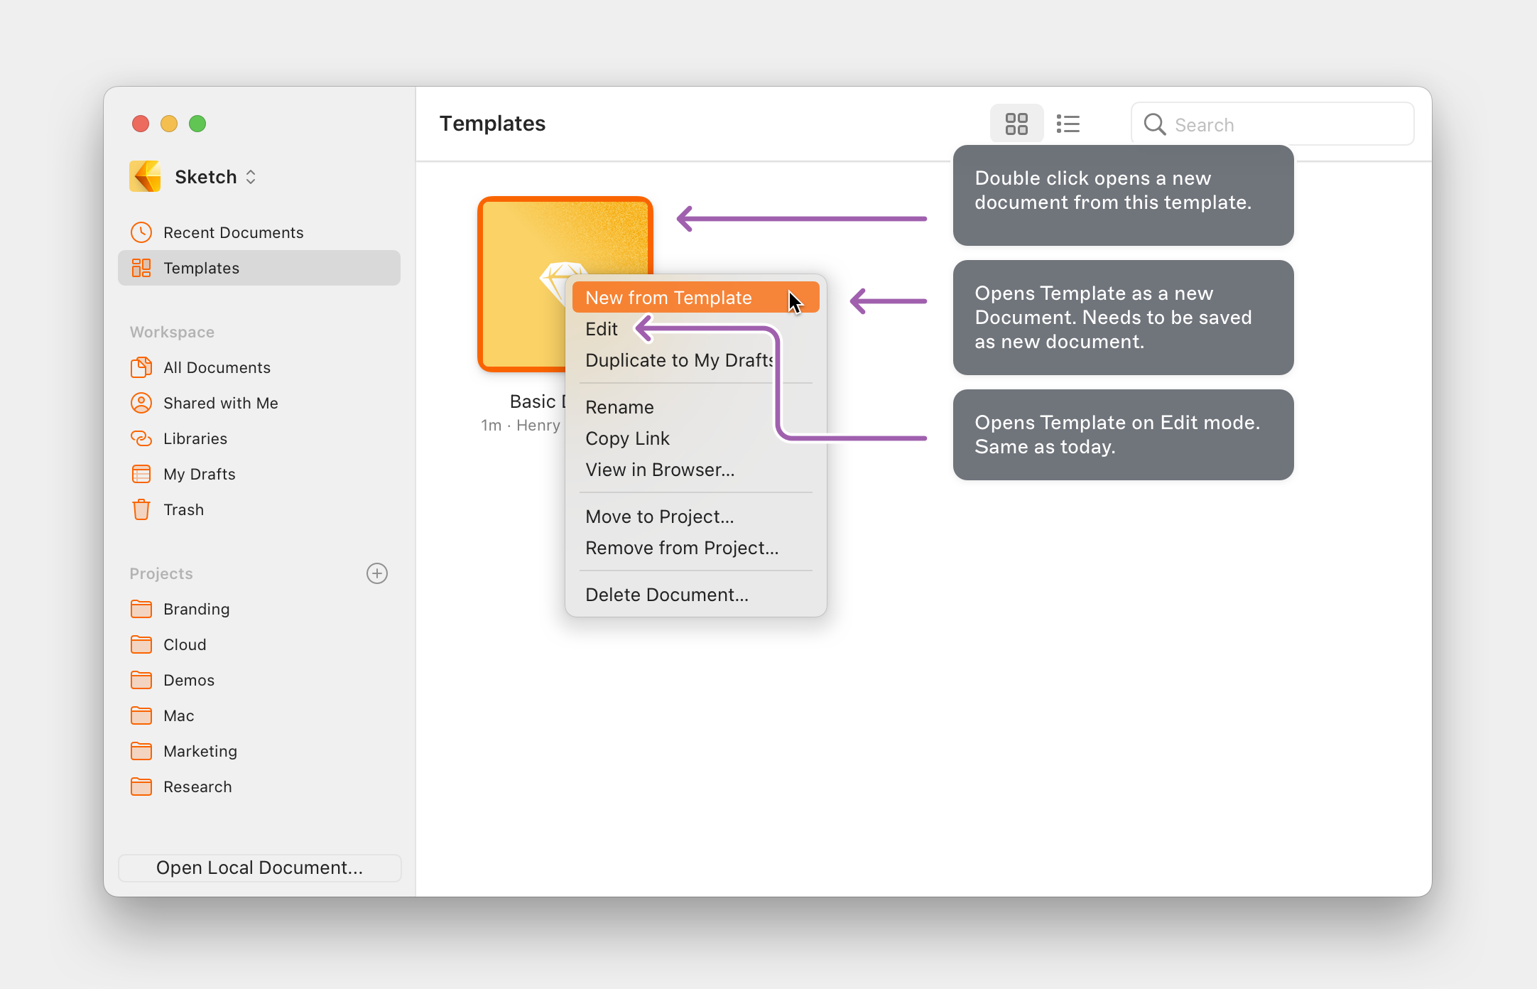The image size is (1537, 989).
Task: Click the Trash bin icon
Action: (x=141, y=509)
